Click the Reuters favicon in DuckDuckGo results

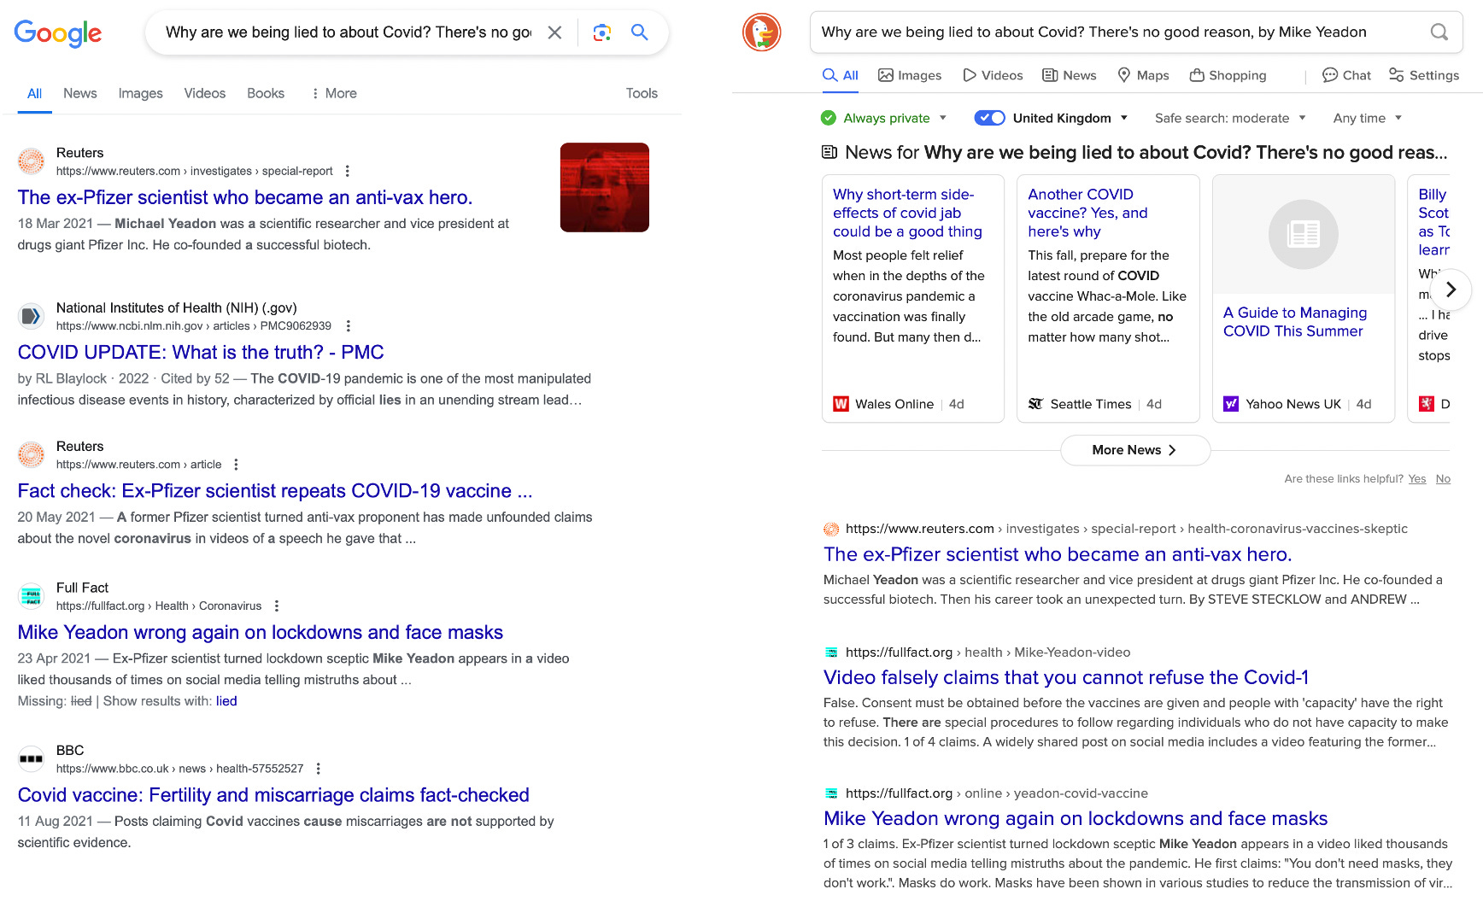pyautogui.click(x=830, y=529)
